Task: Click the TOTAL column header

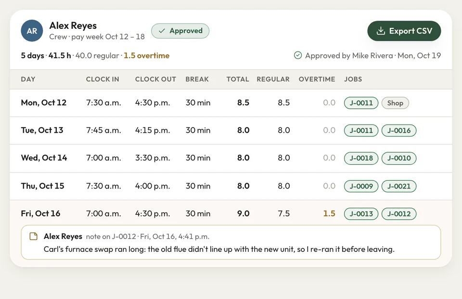Action: [237, 79]
